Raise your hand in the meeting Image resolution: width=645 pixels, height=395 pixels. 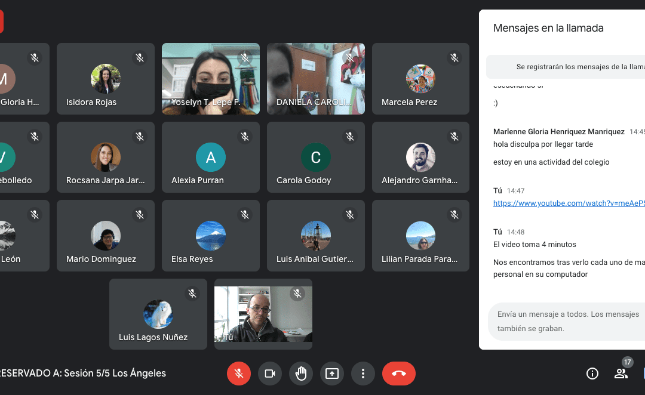(x=301, y=373)
